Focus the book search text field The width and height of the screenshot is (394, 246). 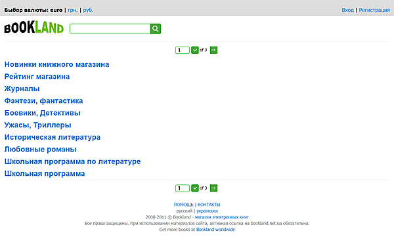pyautogui.click(x=110, y=29)
